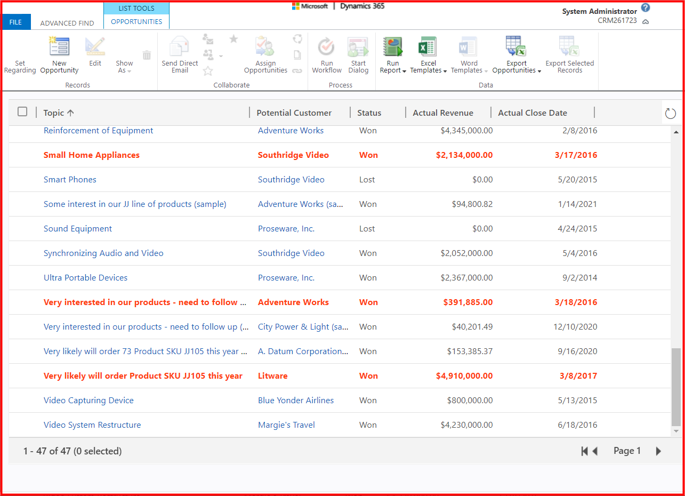Open help via the question mark icon
The image size is (685, 496).
[x=646, y=7]
